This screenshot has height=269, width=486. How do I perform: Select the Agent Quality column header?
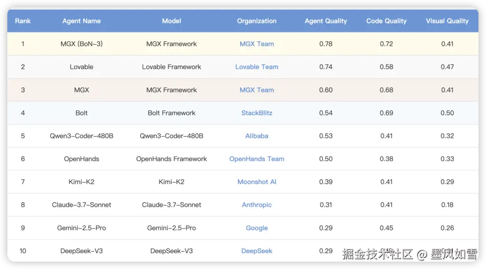(x=326, y=21)
